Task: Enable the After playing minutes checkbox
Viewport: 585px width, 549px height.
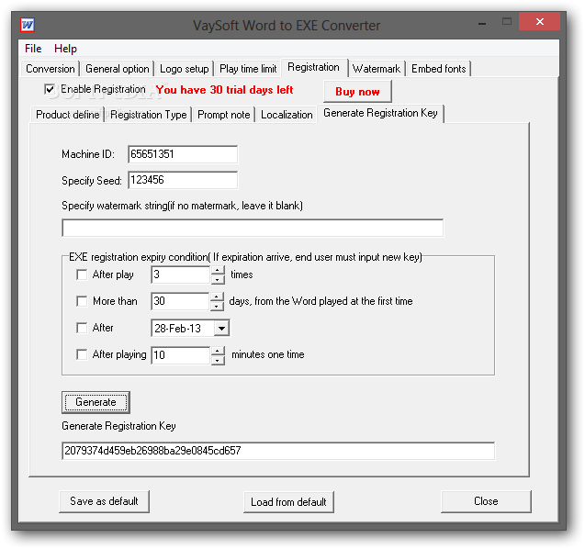Action: 82,354
